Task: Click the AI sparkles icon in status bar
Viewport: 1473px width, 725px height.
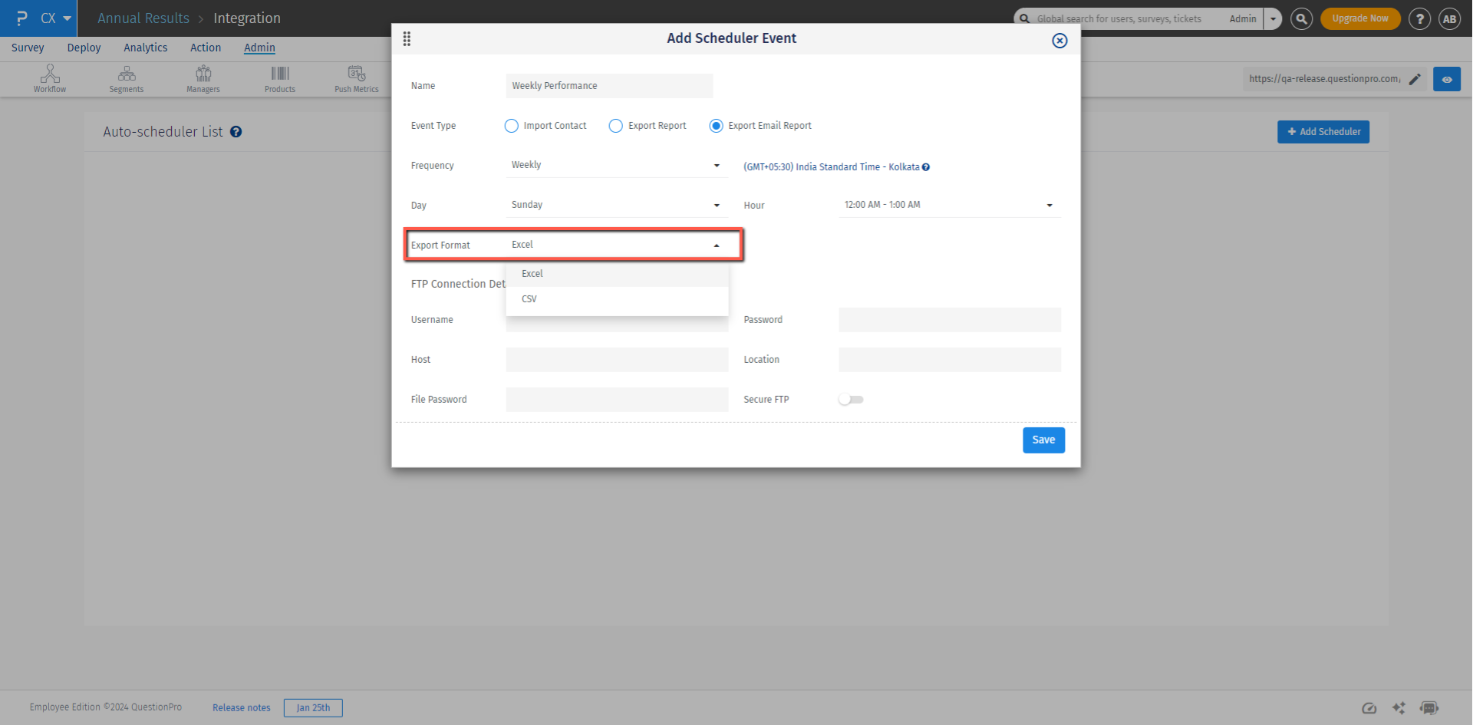Action: point(1399,707)
